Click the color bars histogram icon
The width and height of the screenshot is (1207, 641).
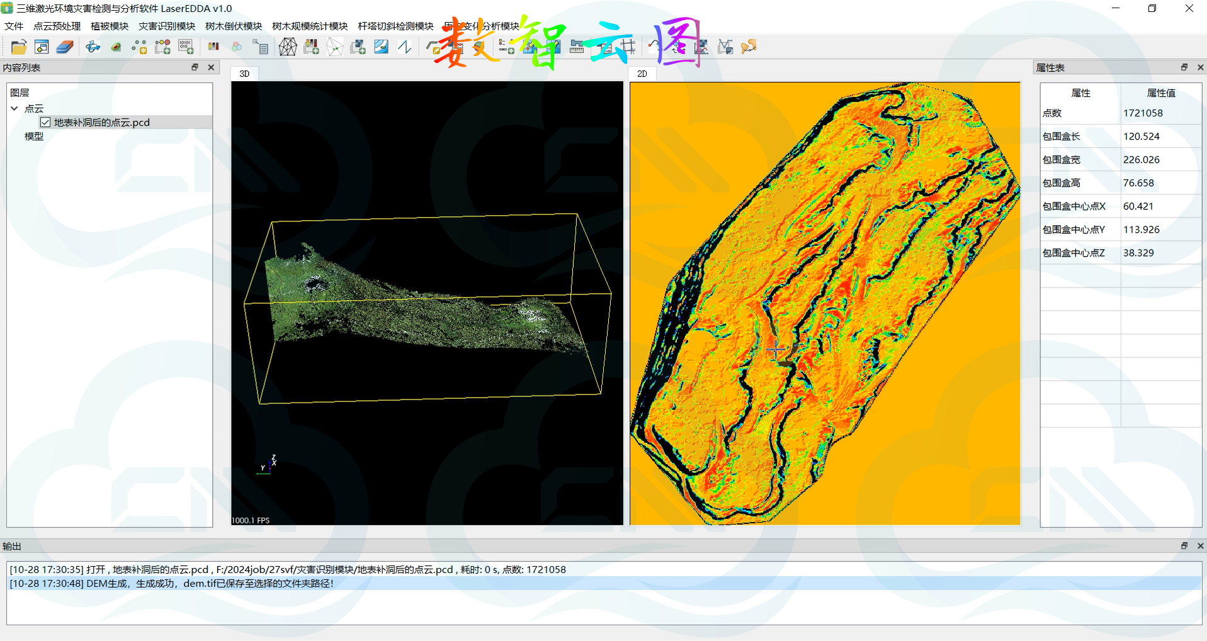(x=213, y=47)
